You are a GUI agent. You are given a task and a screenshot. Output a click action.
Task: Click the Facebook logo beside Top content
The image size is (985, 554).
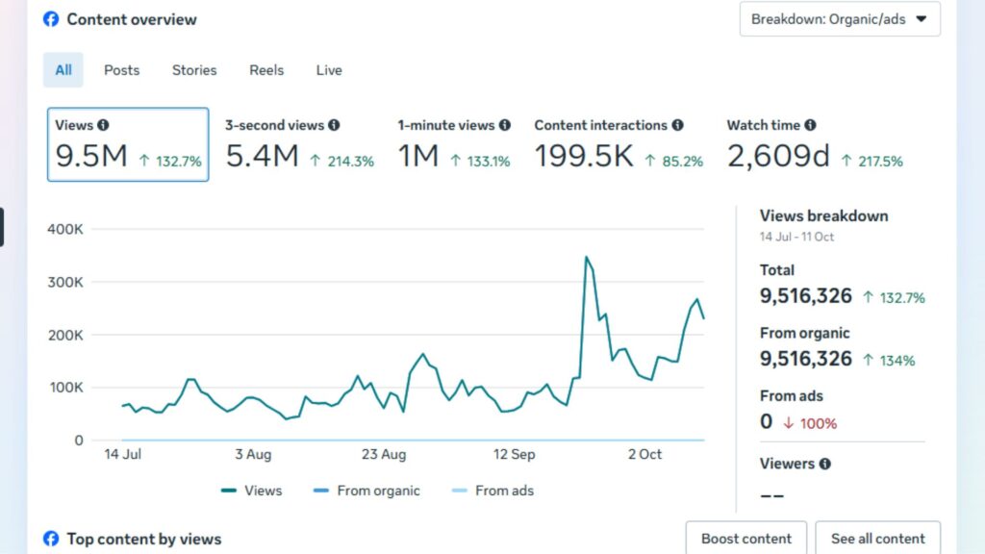51,539
